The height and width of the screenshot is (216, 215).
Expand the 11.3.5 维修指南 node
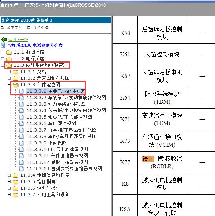point(9,181)
